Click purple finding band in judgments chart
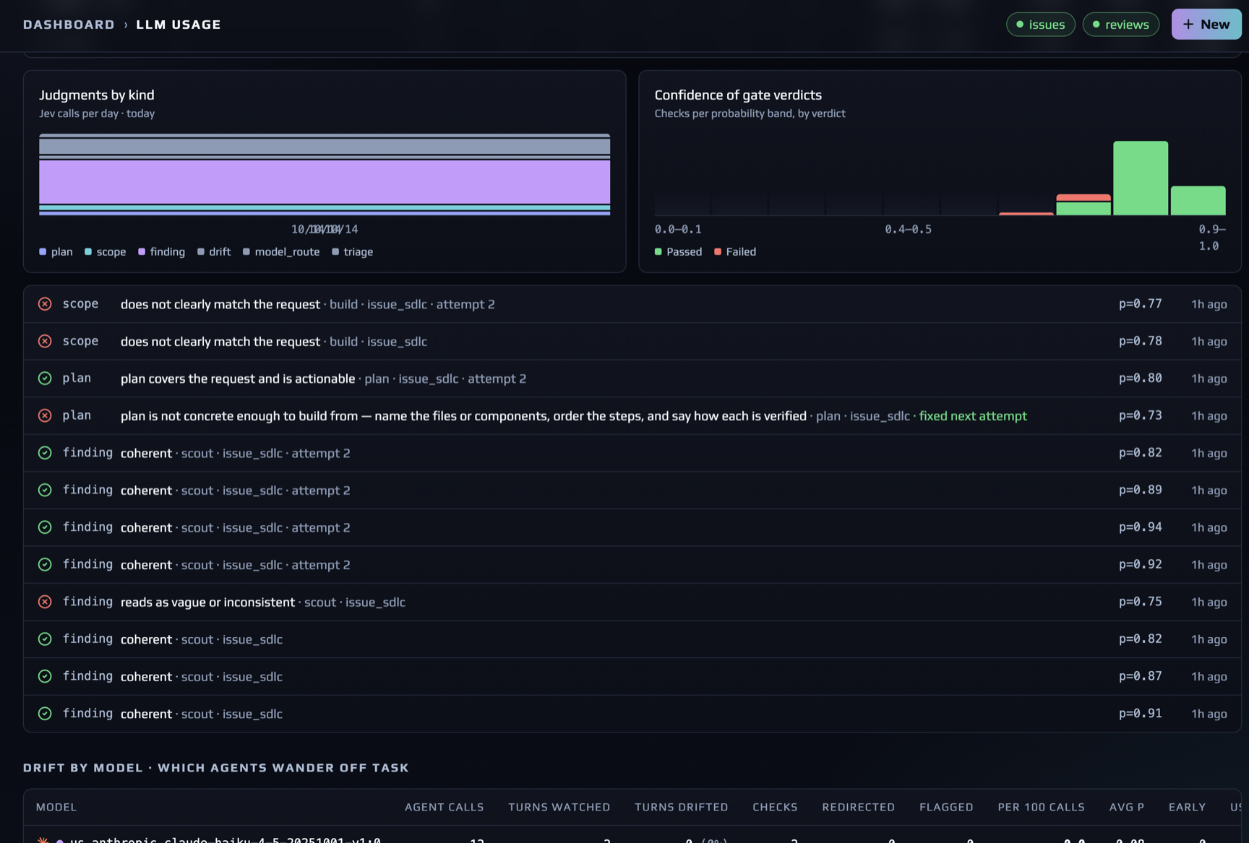 click(x=325, y=181)
